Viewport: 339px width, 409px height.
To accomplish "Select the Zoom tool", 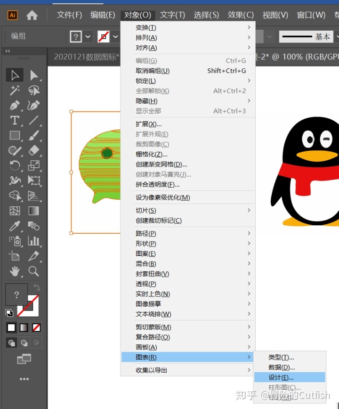I will [x=34, y=271].
